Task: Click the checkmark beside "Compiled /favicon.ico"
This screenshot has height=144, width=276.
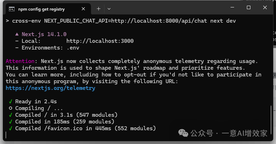Action: (x=11, y=128)
